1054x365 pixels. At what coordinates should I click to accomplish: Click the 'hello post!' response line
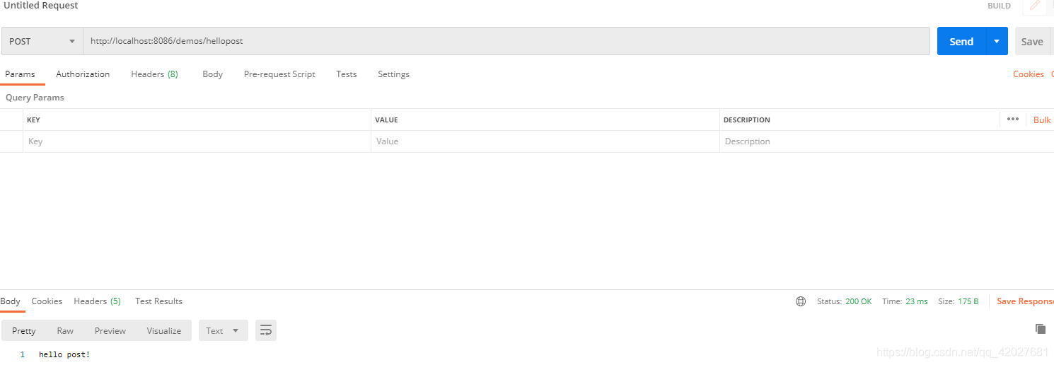click(64, 354)
